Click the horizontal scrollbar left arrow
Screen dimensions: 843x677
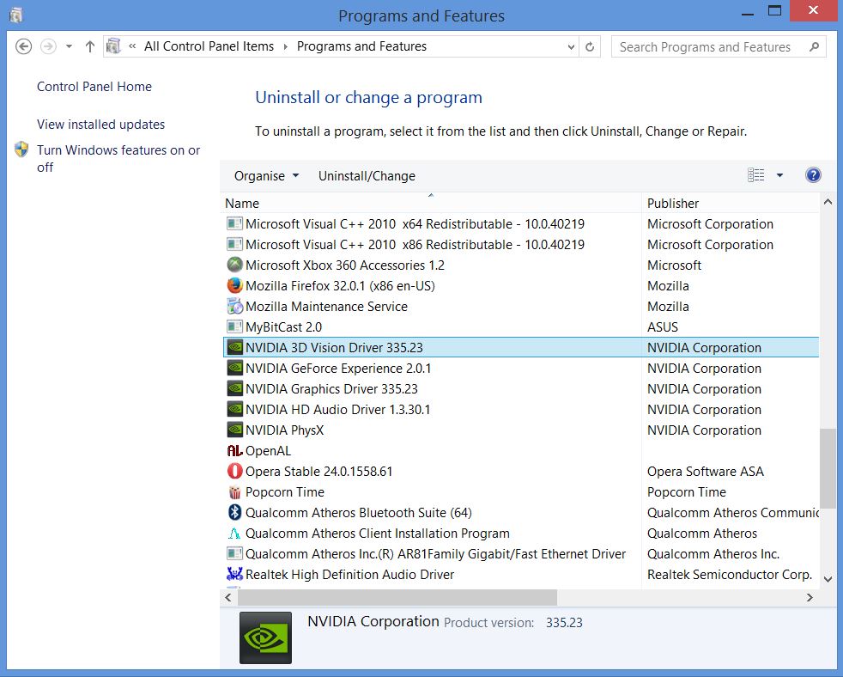[x=228, y=597]
